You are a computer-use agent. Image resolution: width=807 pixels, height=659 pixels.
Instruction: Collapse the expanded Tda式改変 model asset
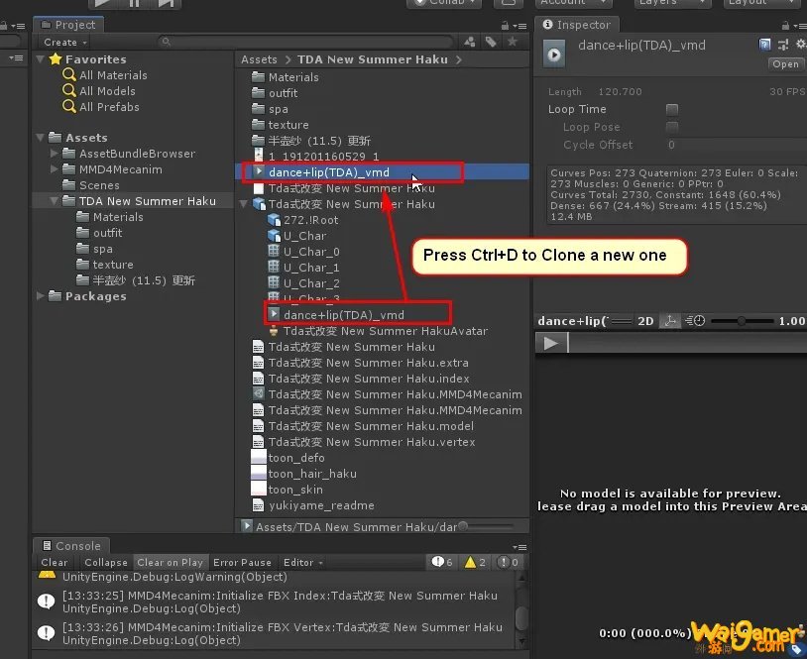coord(244,204)
